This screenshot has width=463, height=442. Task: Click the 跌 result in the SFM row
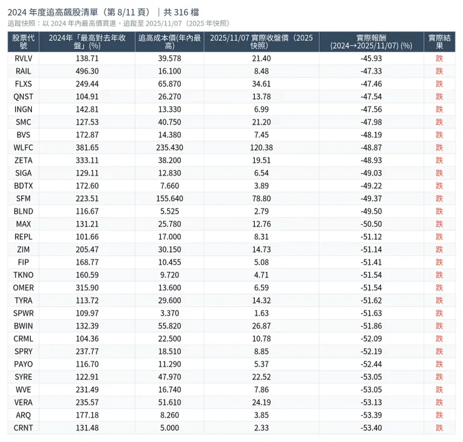point(439,198)
